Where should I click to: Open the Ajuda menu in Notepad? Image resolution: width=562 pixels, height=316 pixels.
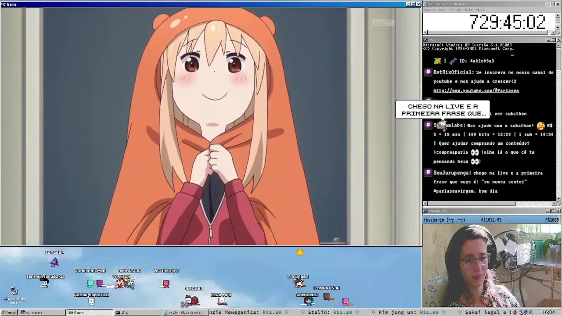point(480,10)
